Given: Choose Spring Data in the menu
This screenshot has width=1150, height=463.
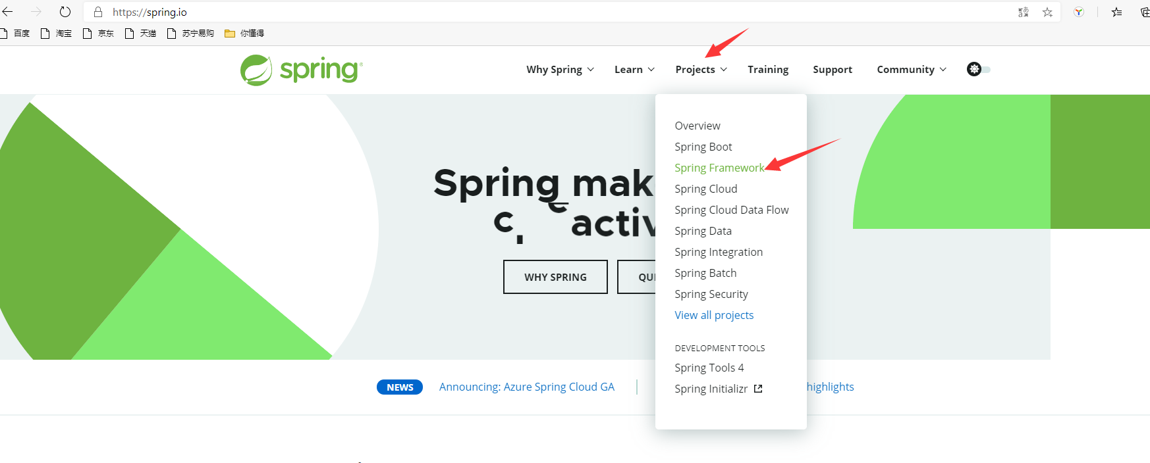Looking at the screenshot, I should point(703,231).
